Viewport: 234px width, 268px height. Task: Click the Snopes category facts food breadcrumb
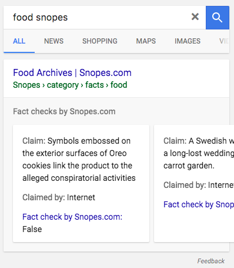(x=70, y=85)
